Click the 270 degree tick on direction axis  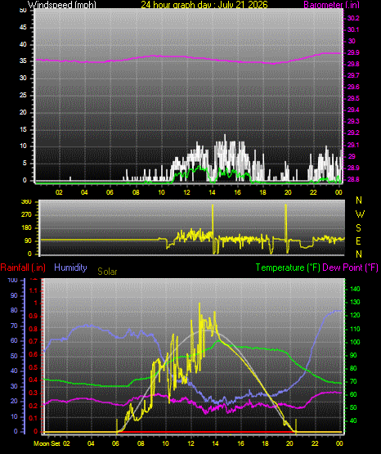(x=26, y=215)
